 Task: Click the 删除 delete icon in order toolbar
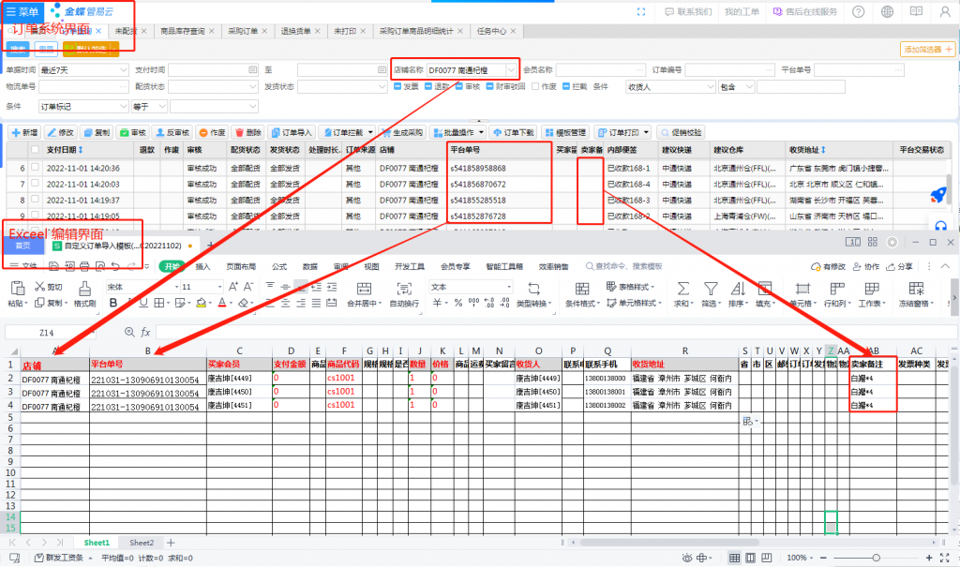click(x=247, y=133)
